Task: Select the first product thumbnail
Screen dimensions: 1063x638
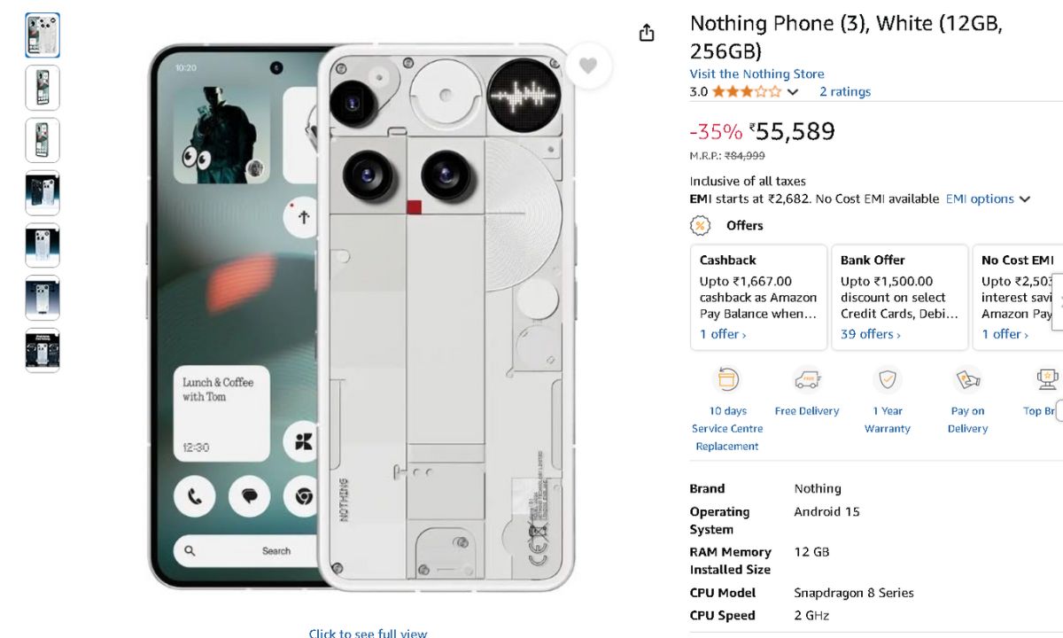Action: (43, 35)
